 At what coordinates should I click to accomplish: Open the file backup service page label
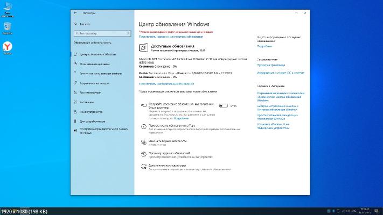coord(101,74)
